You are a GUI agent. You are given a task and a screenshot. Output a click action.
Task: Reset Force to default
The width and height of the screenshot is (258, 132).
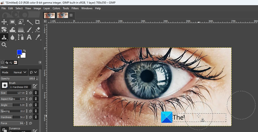coord(31,123)
